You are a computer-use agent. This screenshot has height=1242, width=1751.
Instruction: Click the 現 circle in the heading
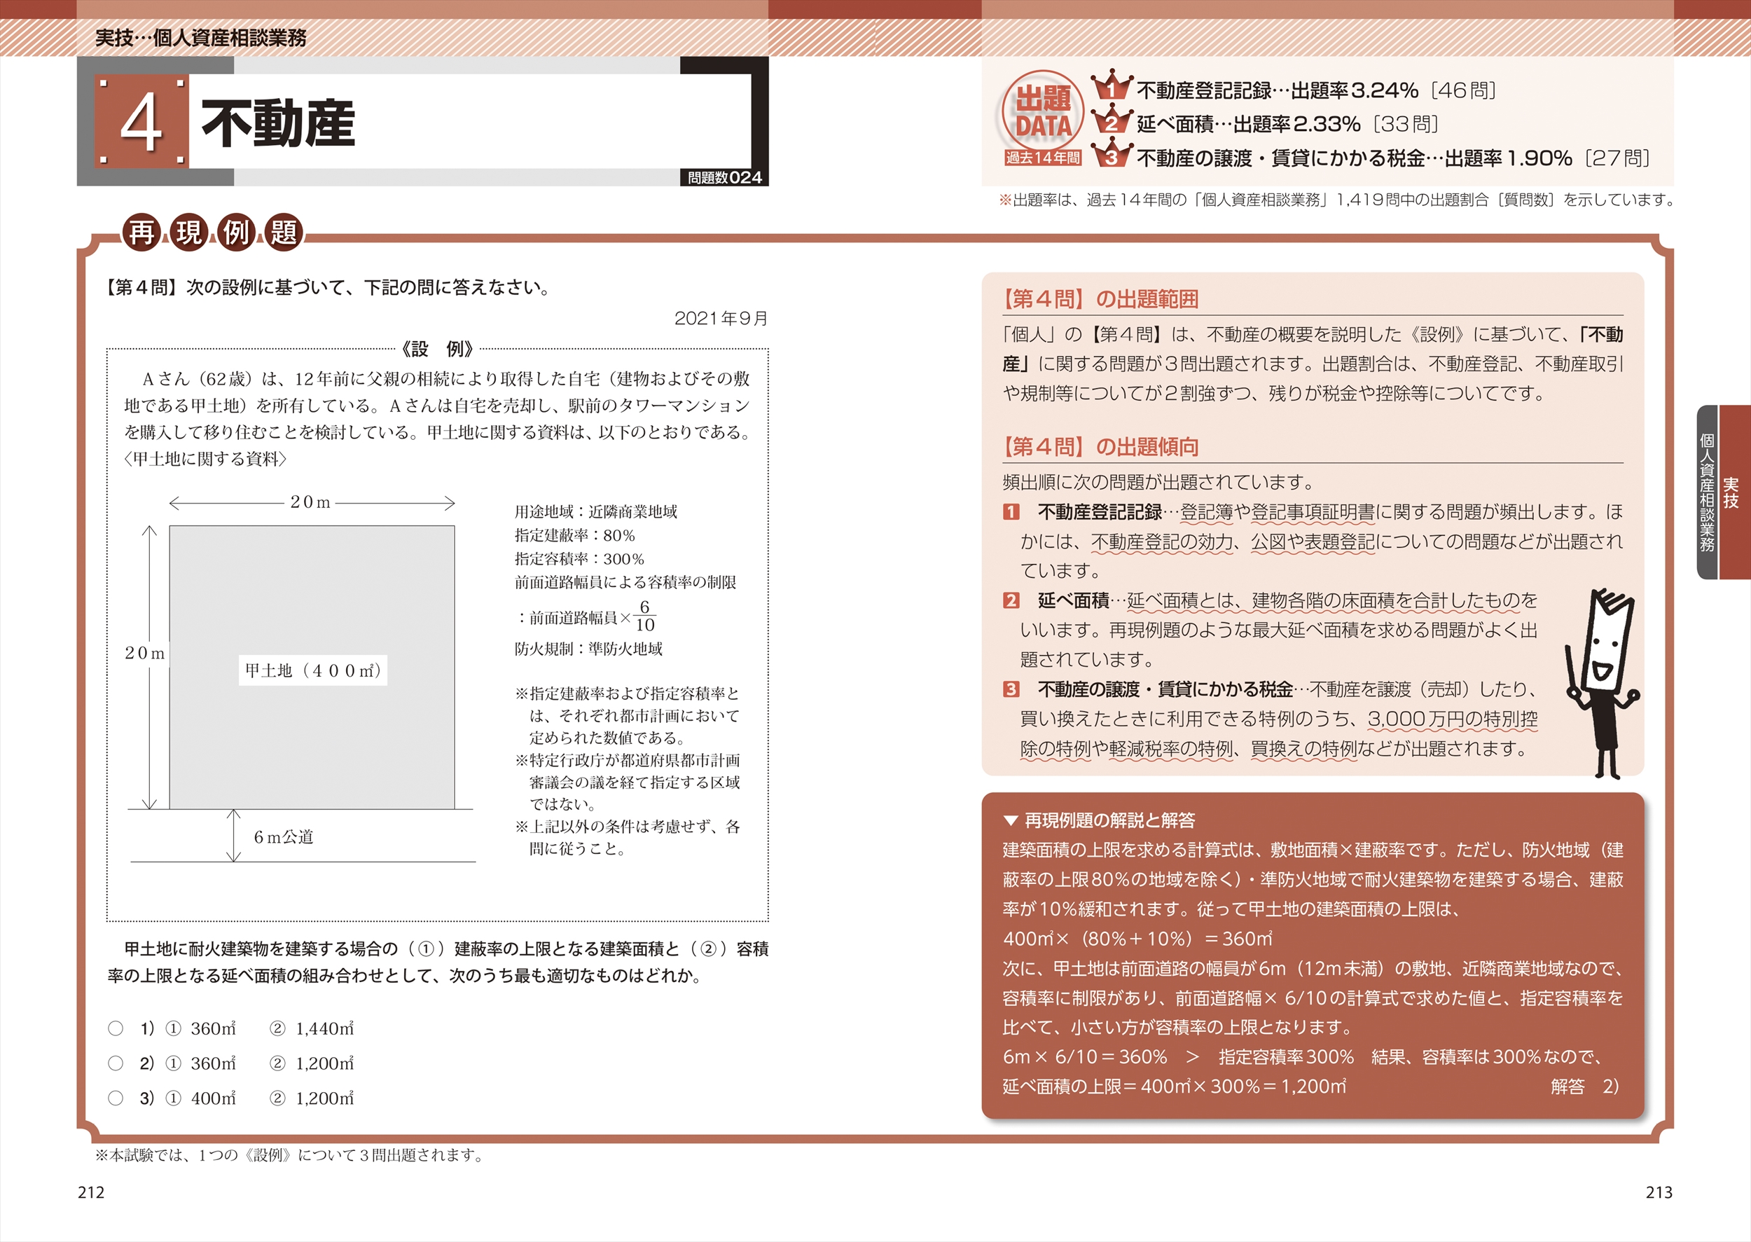coord(189,233)
